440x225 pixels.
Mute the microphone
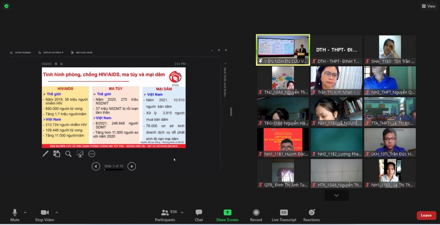coord(15,215)
